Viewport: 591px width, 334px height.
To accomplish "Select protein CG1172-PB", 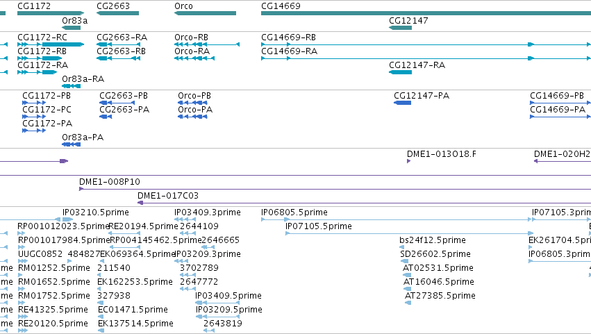I will 47,96.
